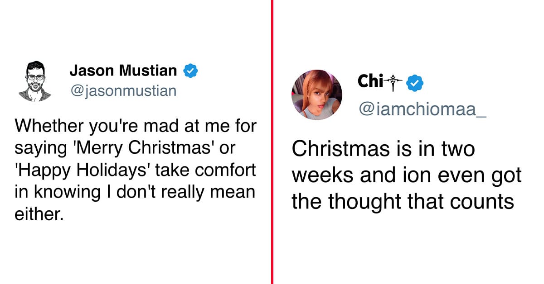
Task: Click the scarecrow symbol after Chi's name
Action: 393,82
